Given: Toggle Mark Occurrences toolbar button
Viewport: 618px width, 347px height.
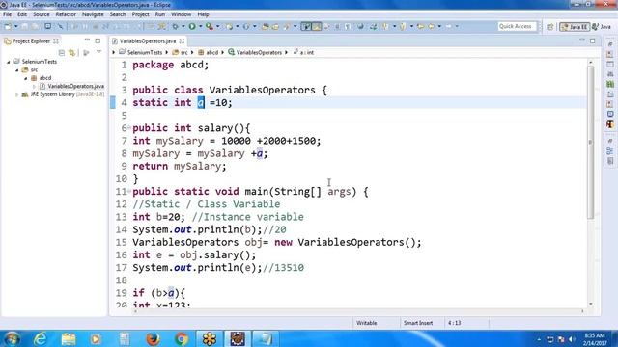Looking at the screenshot, I should [317, 26].
